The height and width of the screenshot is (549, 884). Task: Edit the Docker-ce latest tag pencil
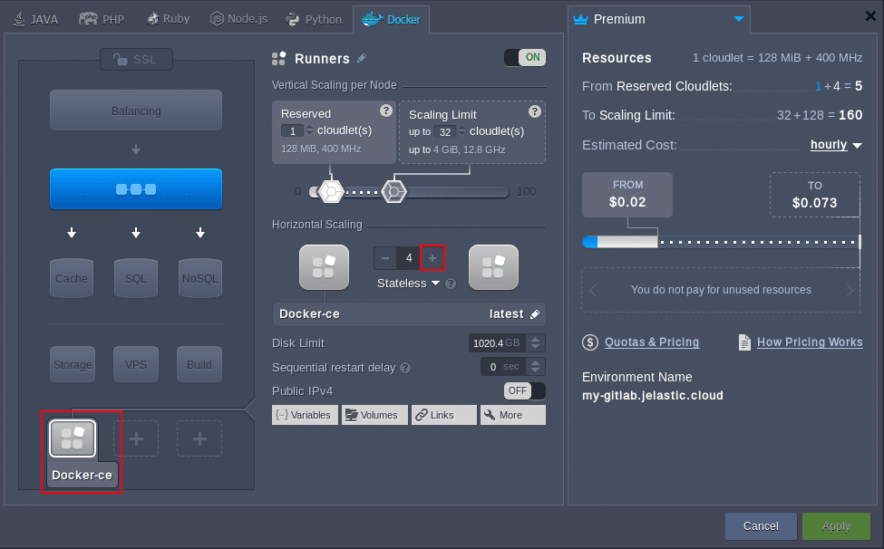pyautogui.click(x=535, y=314)
